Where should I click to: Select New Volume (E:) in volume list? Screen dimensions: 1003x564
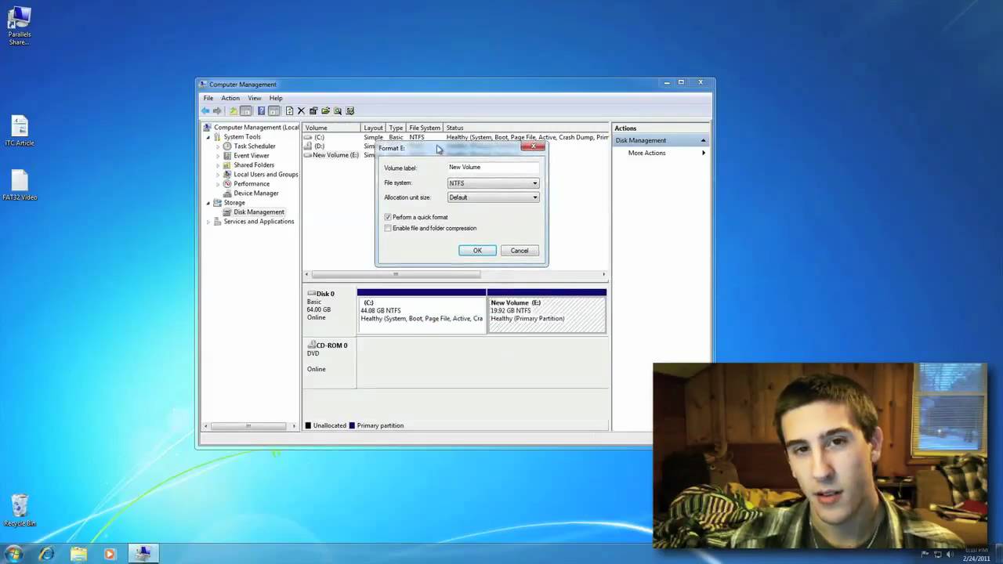pyautogui.click(x=335, y=155)
